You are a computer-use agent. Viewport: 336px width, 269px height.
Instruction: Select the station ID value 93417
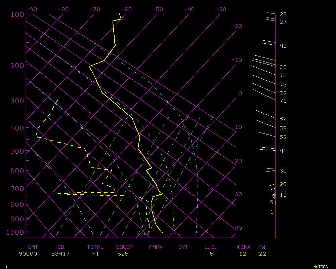tap(60, 254)
